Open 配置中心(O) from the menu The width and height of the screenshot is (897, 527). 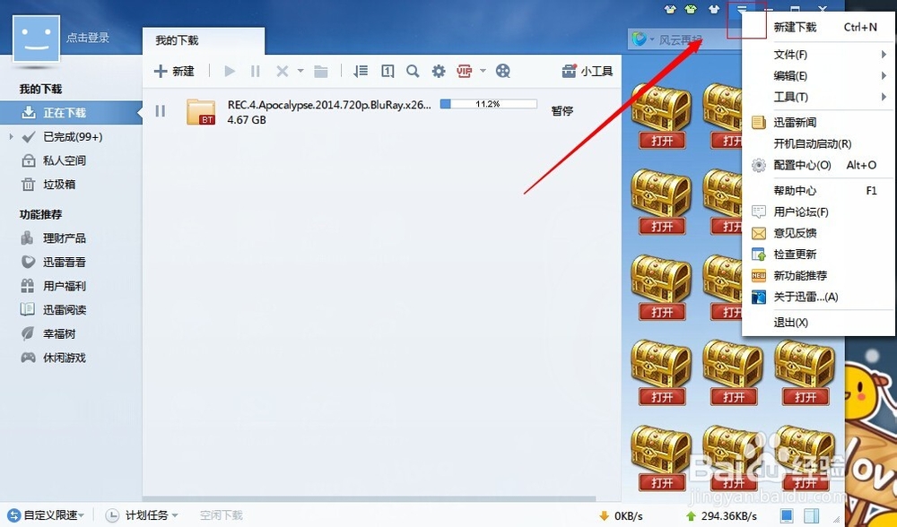point(819,165)
